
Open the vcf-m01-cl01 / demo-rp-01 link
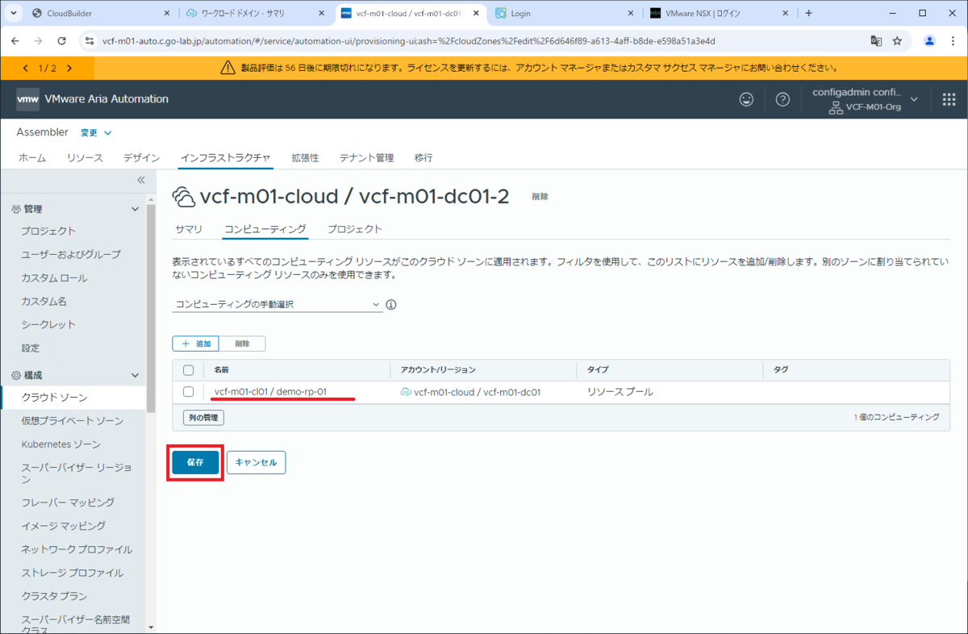coord(270,392)
